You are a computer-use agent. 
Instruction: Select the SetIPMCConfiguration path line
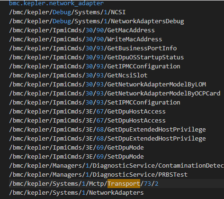click(x=95, y=103)
